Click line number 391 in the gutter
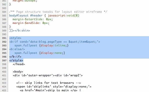 pos(4,38)
